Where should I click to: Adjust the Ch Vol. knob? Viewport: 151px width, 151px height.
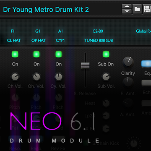[15, 77]
